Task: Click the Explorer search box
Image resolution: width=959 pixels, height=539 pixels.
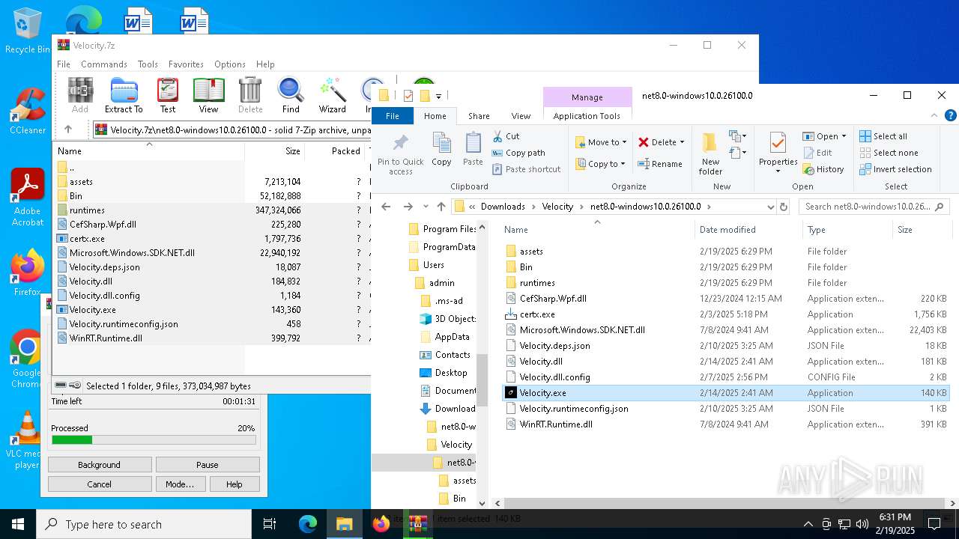Action: 874,207
